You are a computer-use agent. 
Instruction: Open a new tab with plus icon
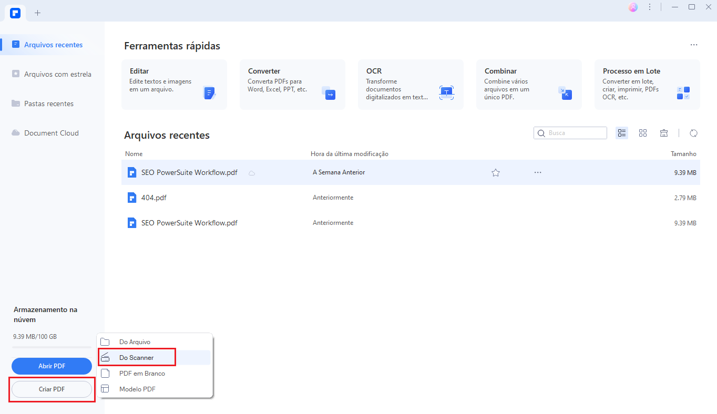click(x=37, y=13)
